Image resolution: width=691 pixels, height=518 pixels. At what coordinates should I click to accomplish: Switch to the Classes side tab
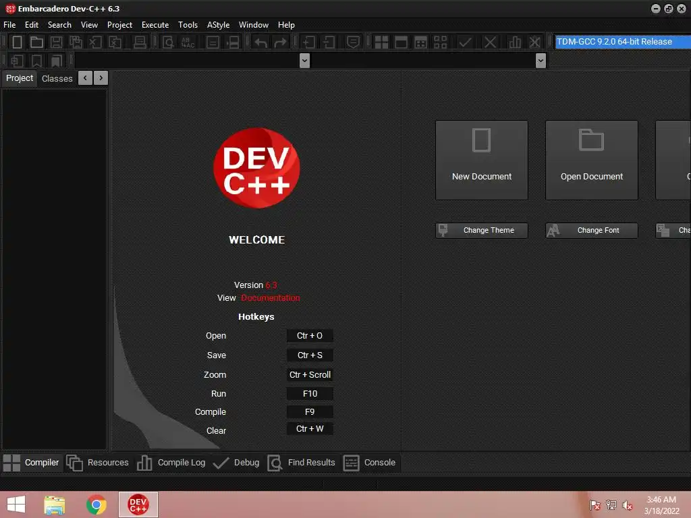pos(57,78)
